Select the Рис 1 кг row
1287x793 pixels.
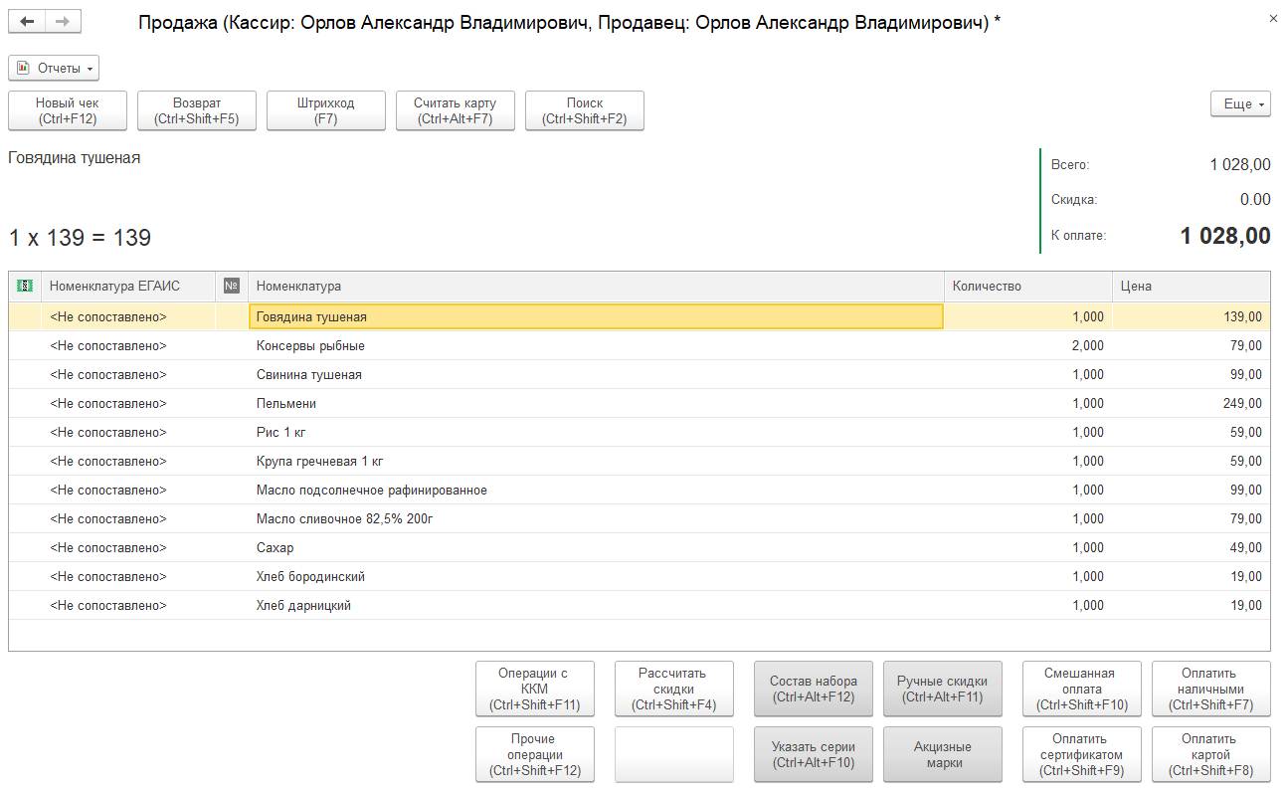640,433
